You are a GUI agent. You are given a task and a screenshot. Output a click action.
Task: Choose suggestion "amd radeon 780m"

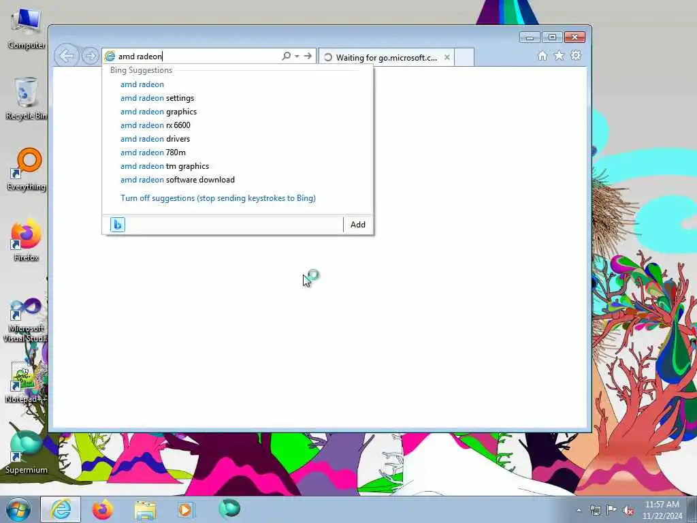[x=238, y=153]
